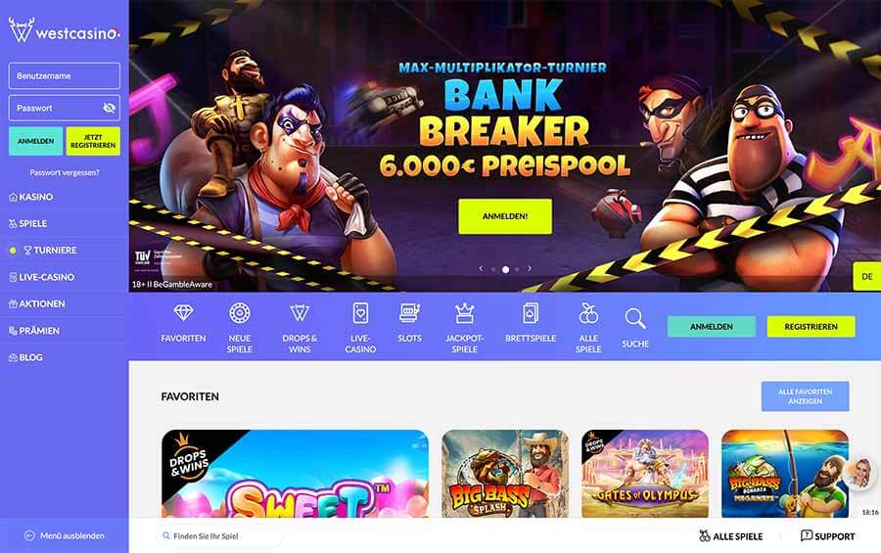Select the highlighted banner carousel dot
The image size is (881, 553).
[505, 270]
